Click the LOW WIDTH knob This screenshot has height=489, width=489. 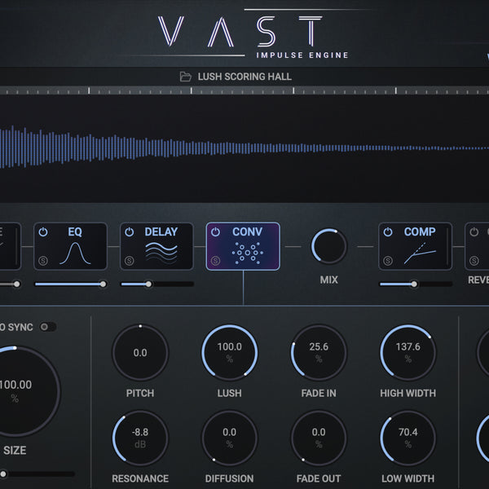(408, 438)
